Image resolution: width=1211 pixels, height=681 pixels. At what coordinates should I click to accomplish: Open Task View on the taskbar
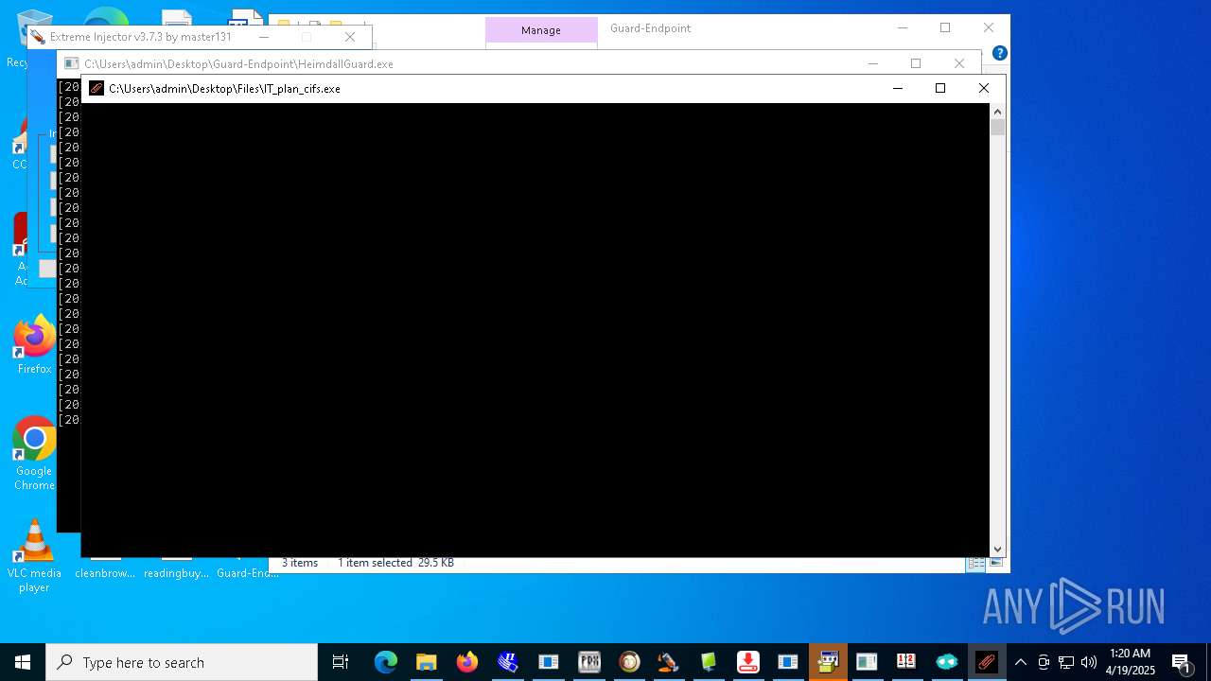341,662
